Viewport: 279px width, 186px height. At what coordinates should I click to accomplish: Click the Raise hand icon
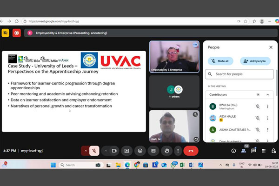[166, 151]
